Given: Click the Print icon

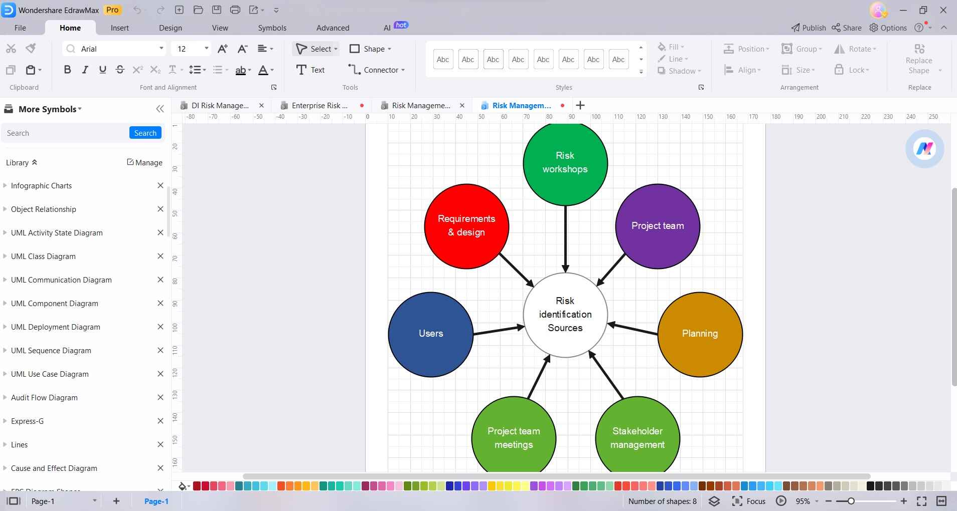Looking at the screenshot, I should click(x=235, y=10).
